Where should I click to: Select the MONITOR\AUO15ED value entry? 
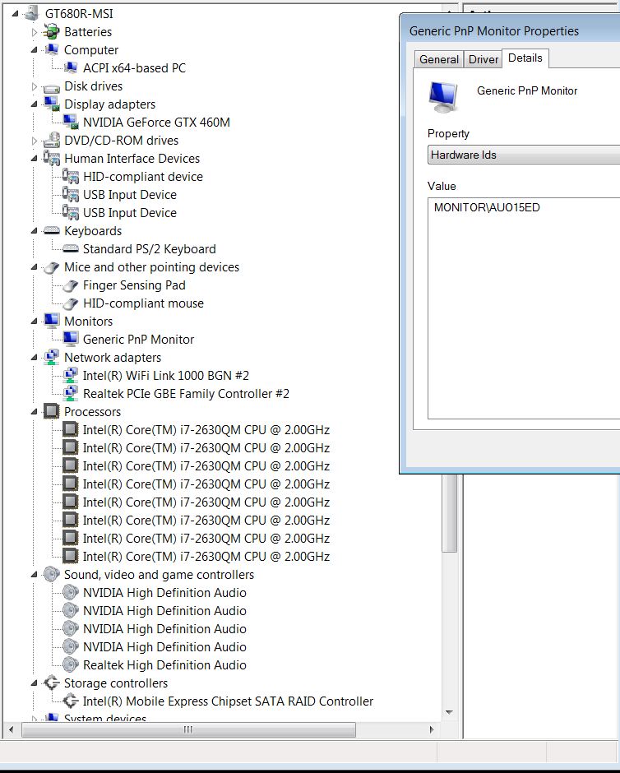pos(487,207)
